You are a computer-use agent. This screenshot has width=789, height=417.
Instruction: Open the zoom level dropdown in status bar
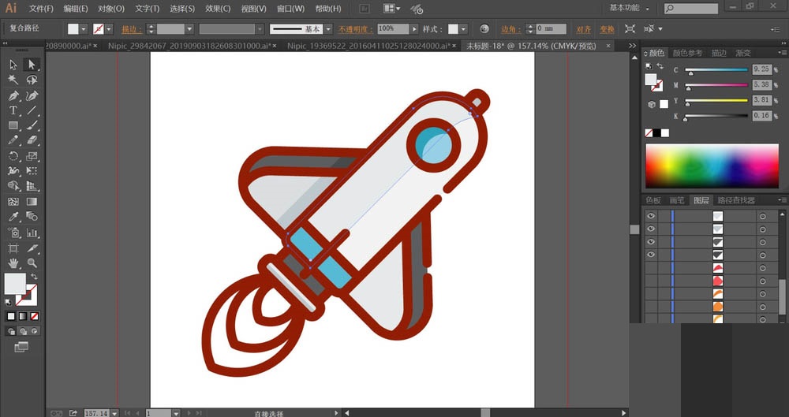(x=114, y=413)
